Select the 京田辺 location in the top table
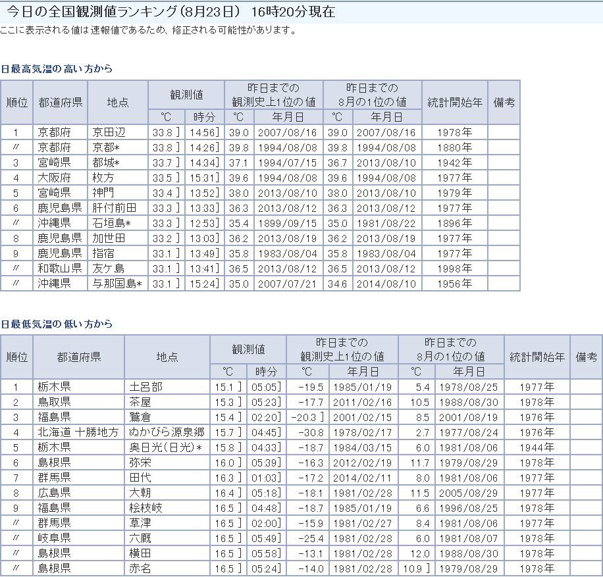This screenshot has height=577, width=603. coord(108,132)
